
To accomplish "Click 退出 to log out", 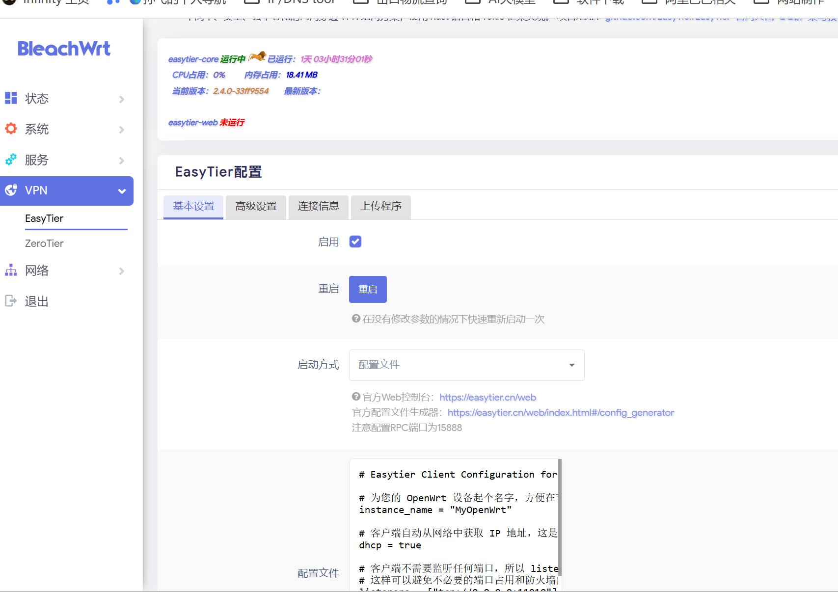I will point(37,301).
